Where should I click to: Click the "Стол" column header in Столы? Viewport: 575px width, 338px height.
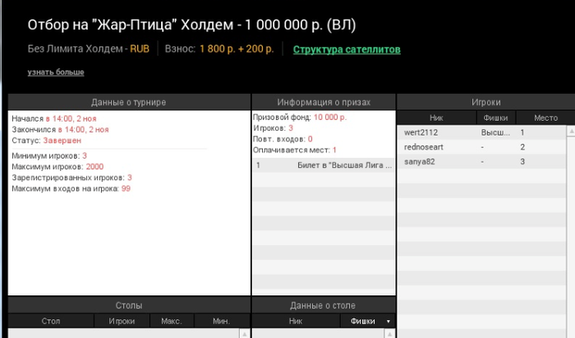51,321
